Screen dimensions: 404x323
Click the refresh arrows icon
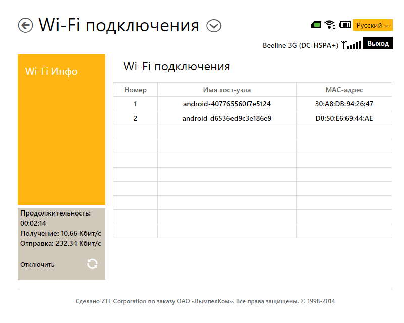(92, 264)
